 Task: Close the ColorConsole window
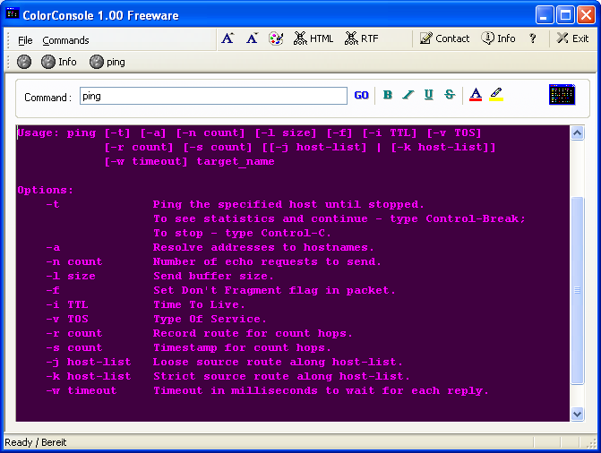pyautogui.click(x=586, y=15)
